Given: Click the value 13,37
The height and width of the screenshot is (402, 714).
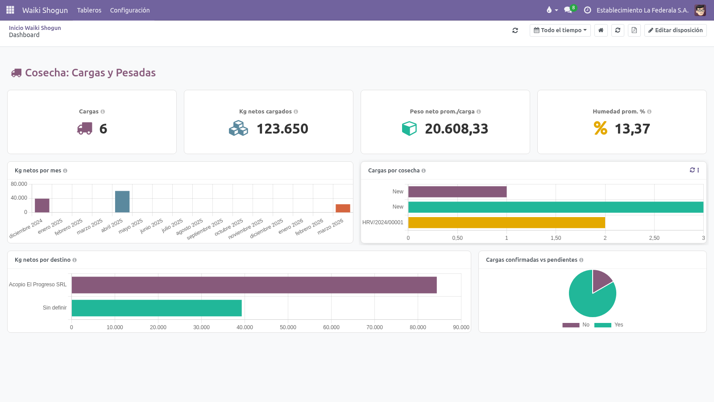Looking at the screenshot, I should pyautogui.click(x=632, y=129).
